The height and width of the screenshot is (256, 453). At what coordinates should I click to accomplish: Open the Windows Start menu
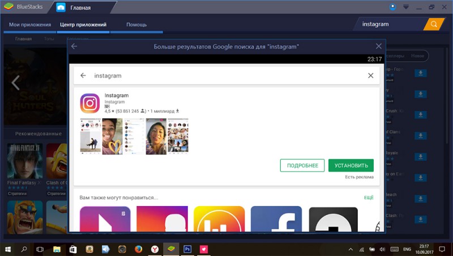point(8,249)
